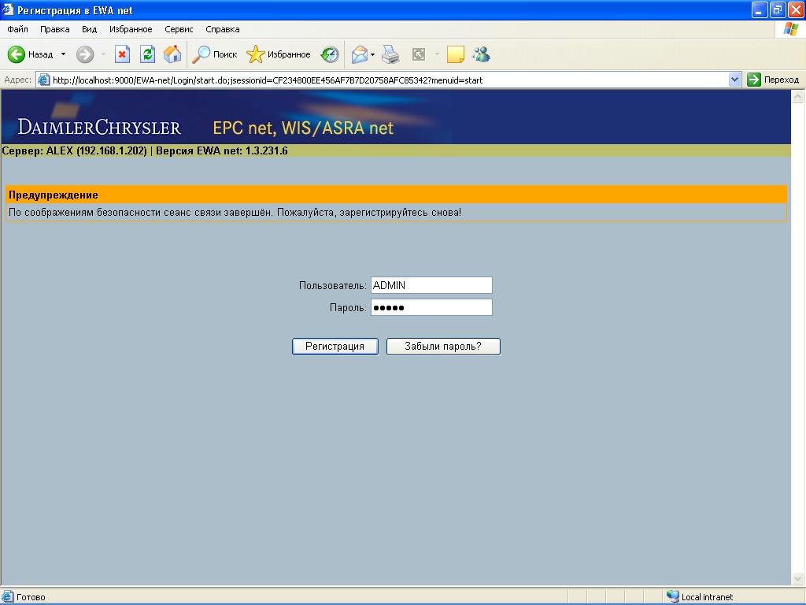Image resolution: width=806 pixels, height=605 pixels.
Task: Restore down the browser window
Action: point(777,9)
